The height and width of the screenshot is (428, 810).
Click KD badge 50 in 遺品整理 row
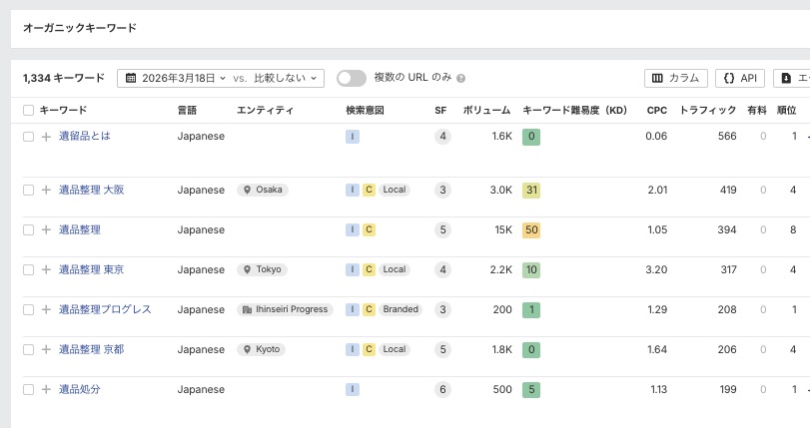(x=531, y=229)
